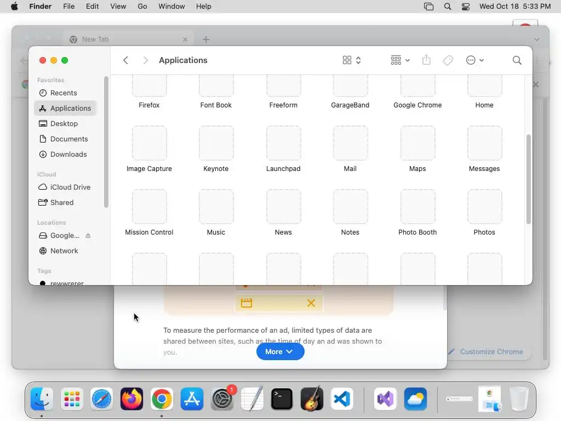Select Mission Control in Applications
This screenshot has width=561, height=421.
click(149, 207)
